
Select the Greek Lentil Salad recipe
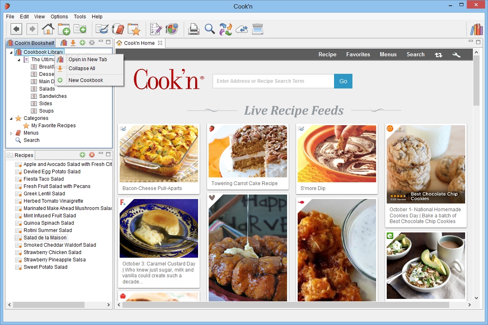point(44,194)
